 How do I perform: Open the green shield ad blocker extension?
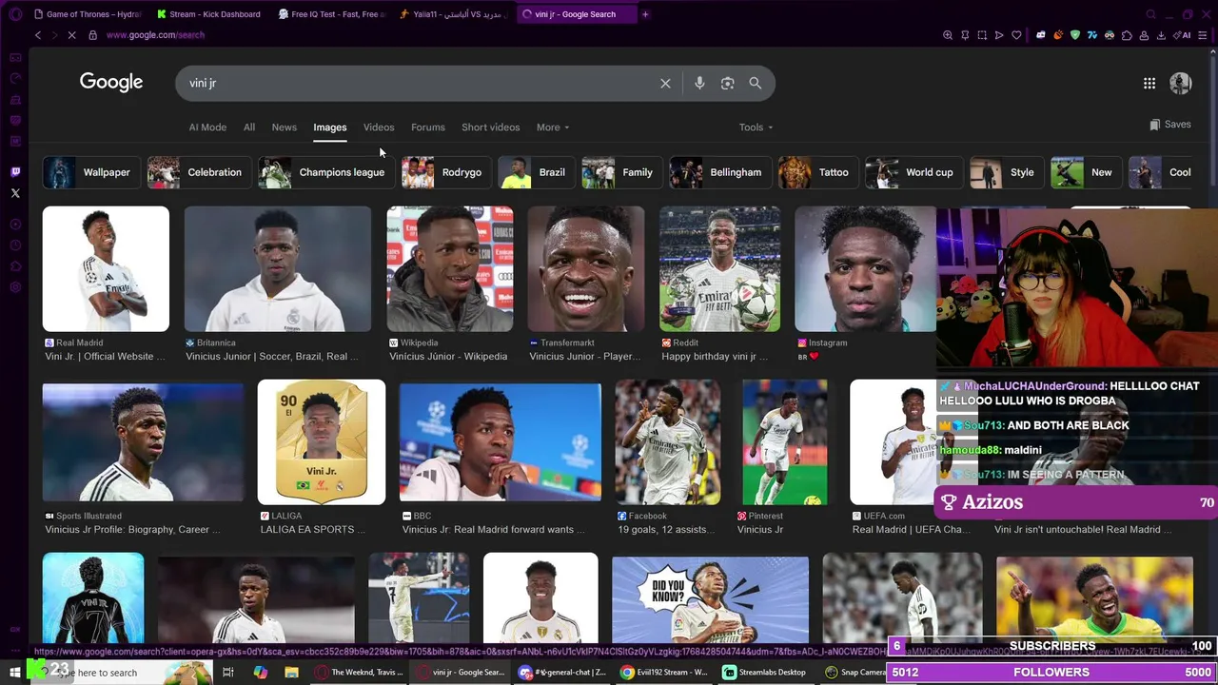tap(1075, 35)
